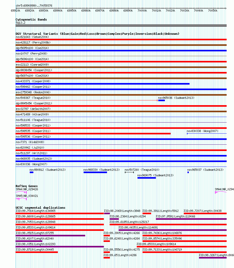Screen dimensions: 234x268
Task: Open duplication %ID:98.2364|Length:6294
Action: (x=128, y=216)
